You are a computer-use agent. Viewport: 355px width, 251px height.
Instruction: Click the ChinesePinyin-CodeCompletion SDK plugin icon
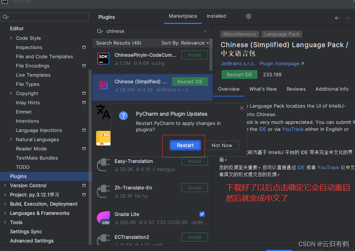pos(103,59)
